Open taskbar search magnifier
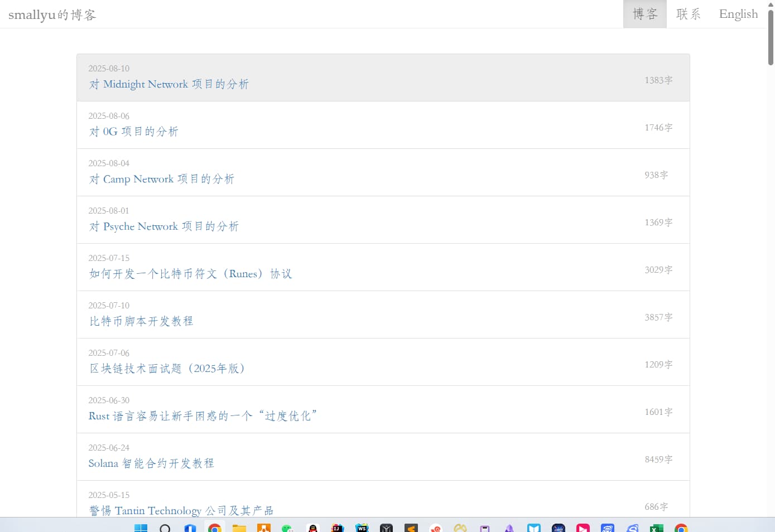The width and height of the screenshot is (775, 532). 165,528
